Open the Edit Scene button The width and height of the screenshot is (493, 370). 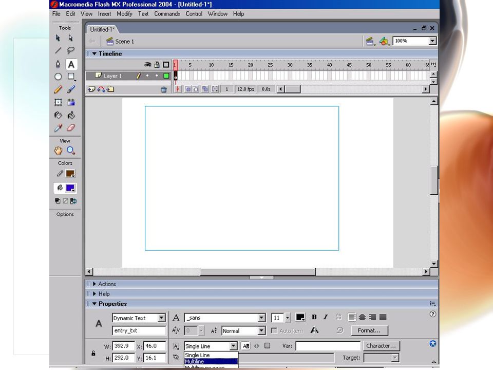tap(370, 41)
